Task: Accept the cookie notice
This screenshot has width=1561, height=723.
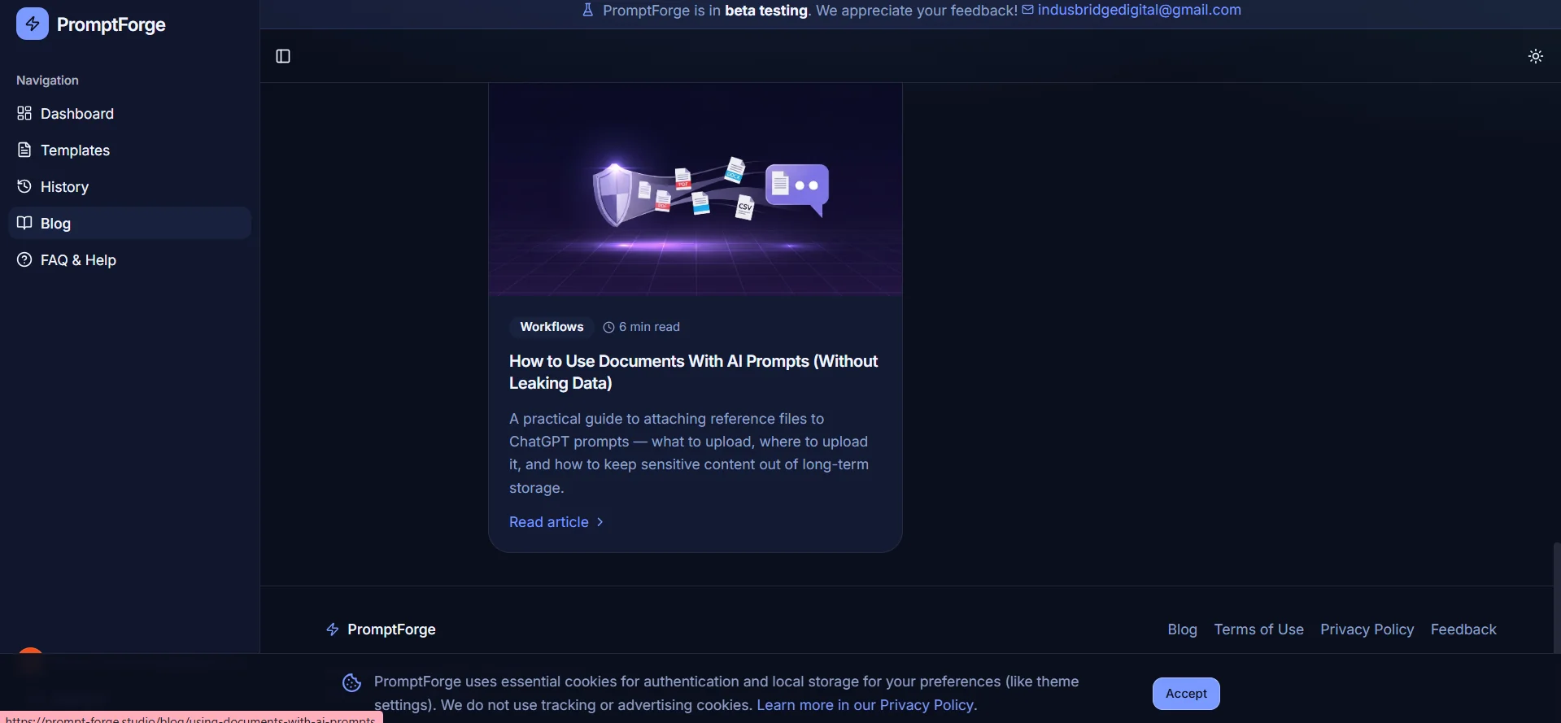Action: click(1186, 693)
